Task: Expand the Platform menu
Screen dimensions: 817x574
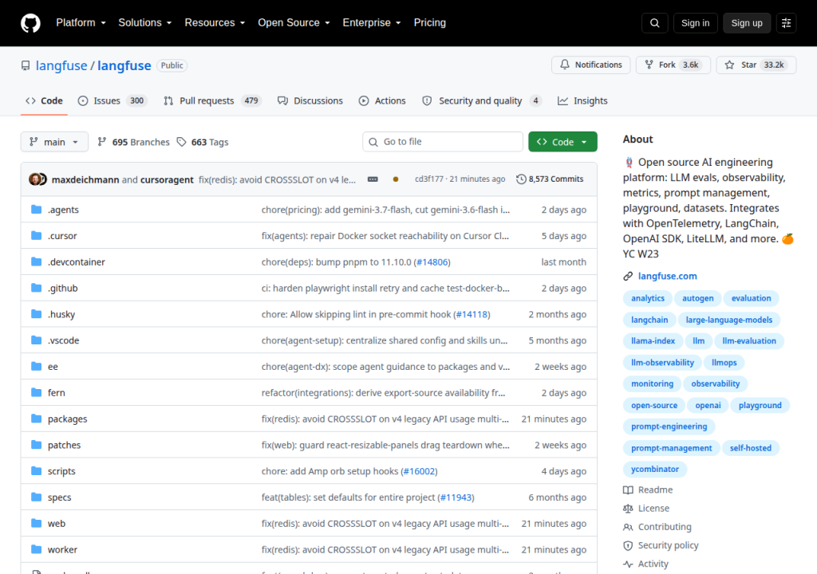Action: (81, 23)
